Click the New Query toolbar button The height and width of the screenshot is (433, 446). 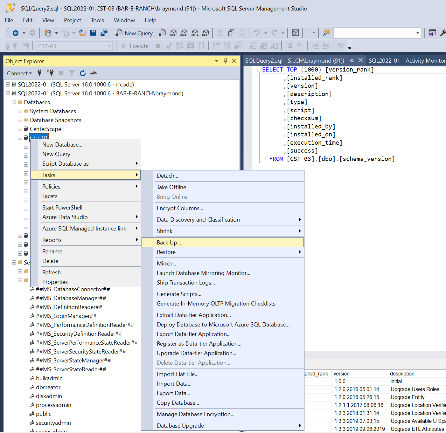[134, 33]
